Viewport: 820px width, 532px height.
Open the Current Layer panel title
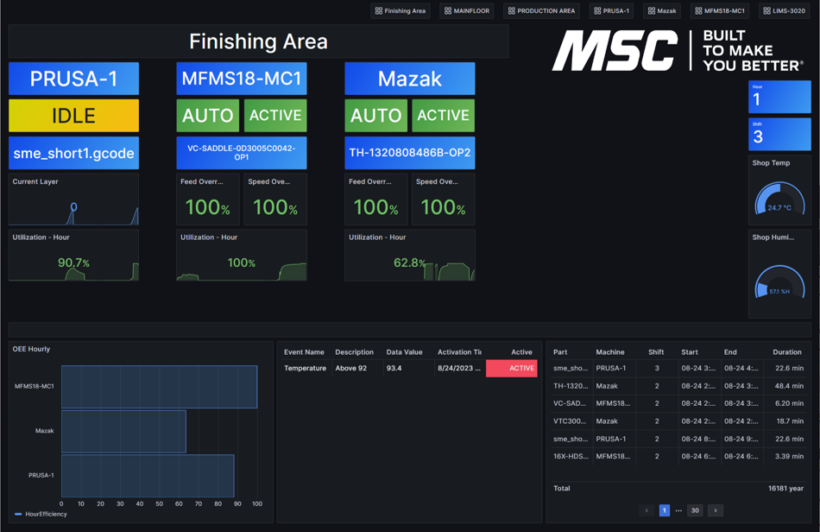[35, 181]
